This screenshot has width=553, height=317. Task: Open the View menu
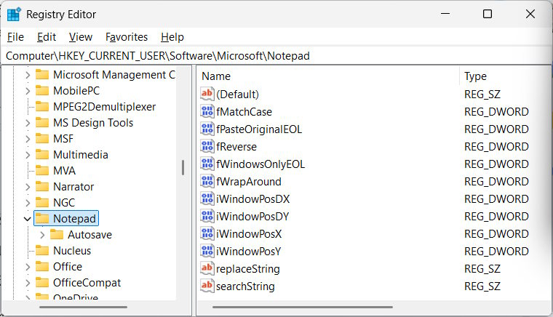81,37
